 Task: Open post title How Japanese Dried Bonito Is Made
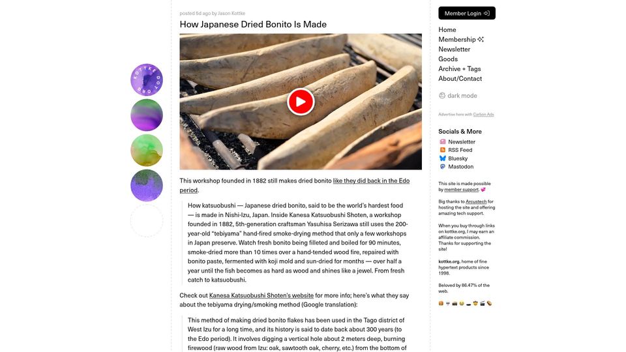[x=253, y=24]
